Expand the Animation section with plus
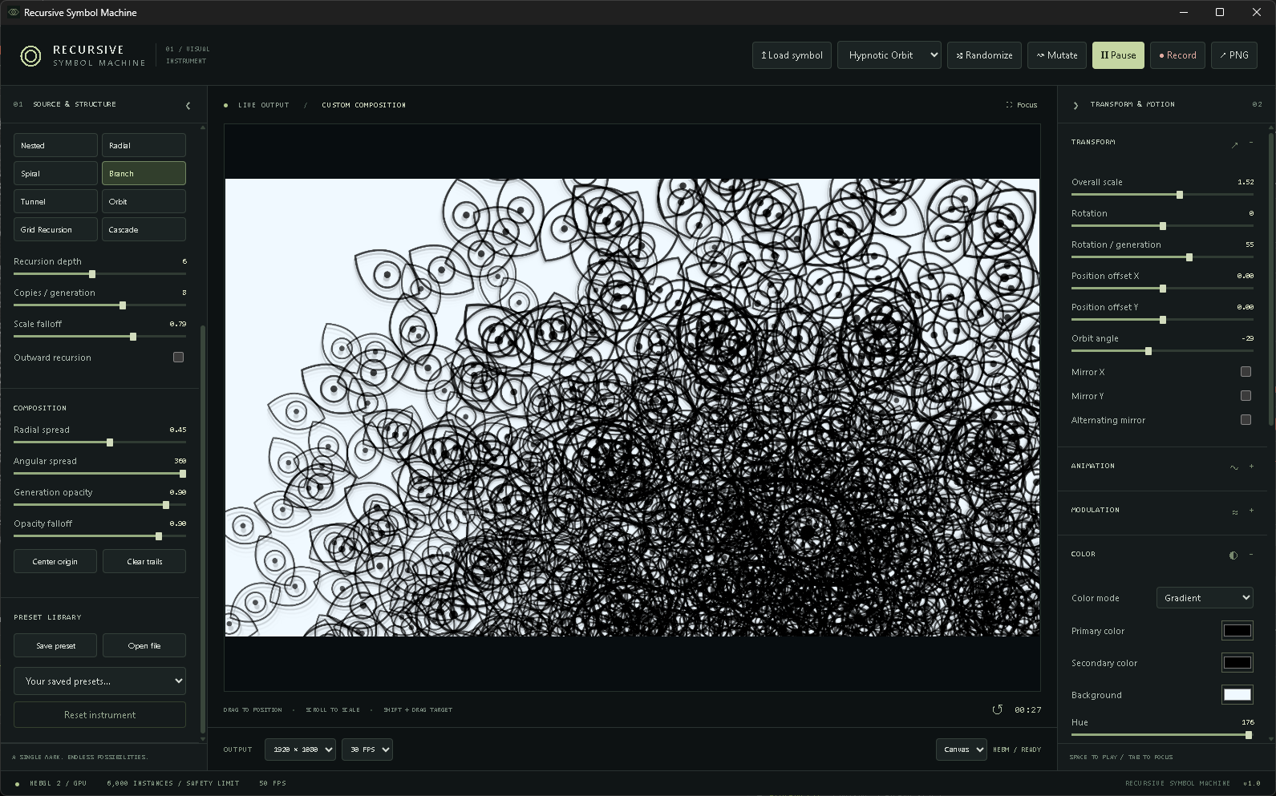1276x796 pixels. coord(1251,466)
